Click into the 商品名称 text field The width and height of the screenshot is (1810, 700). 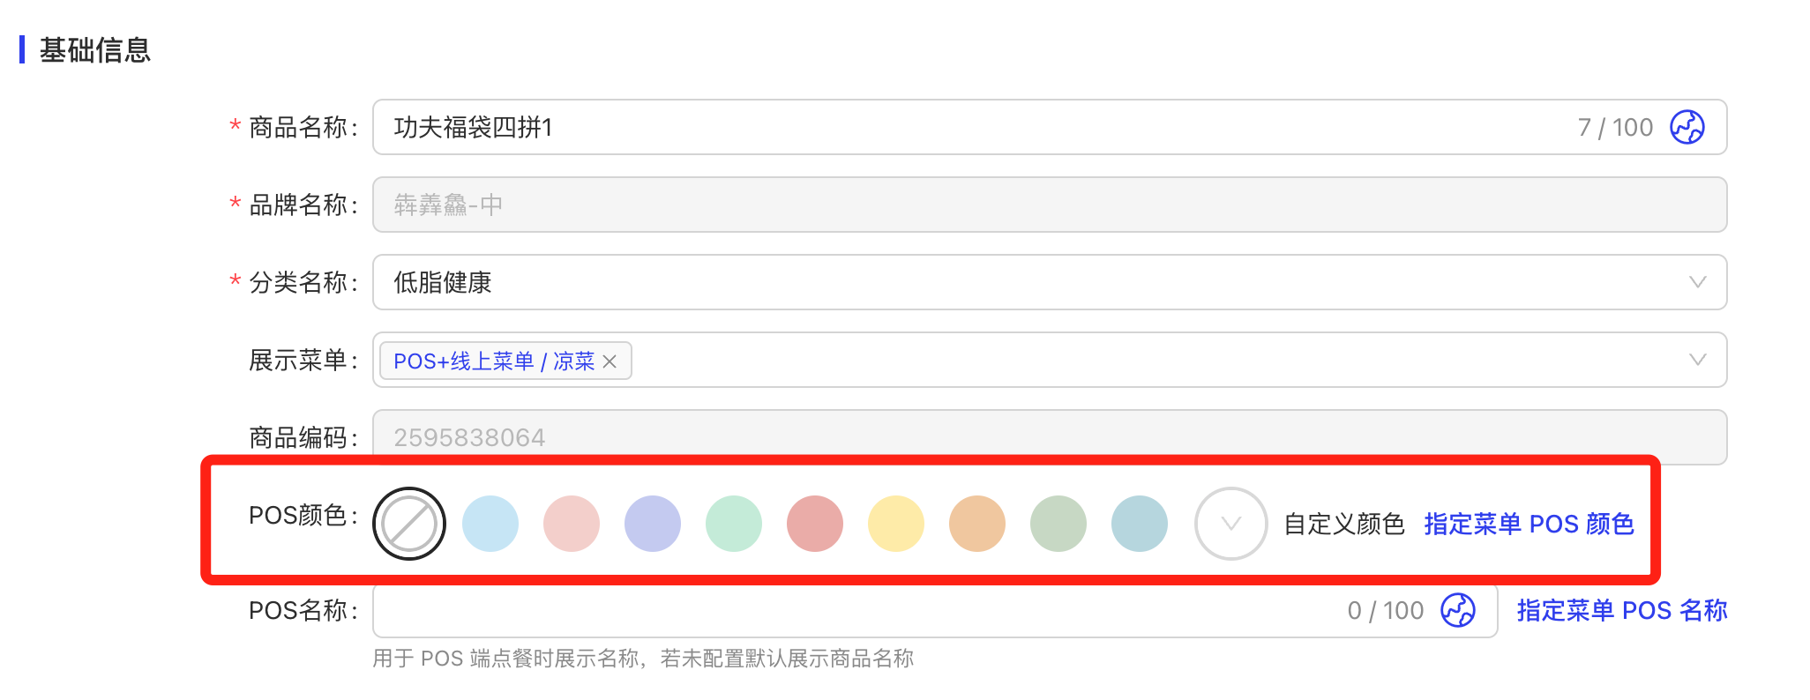[970, 127]
